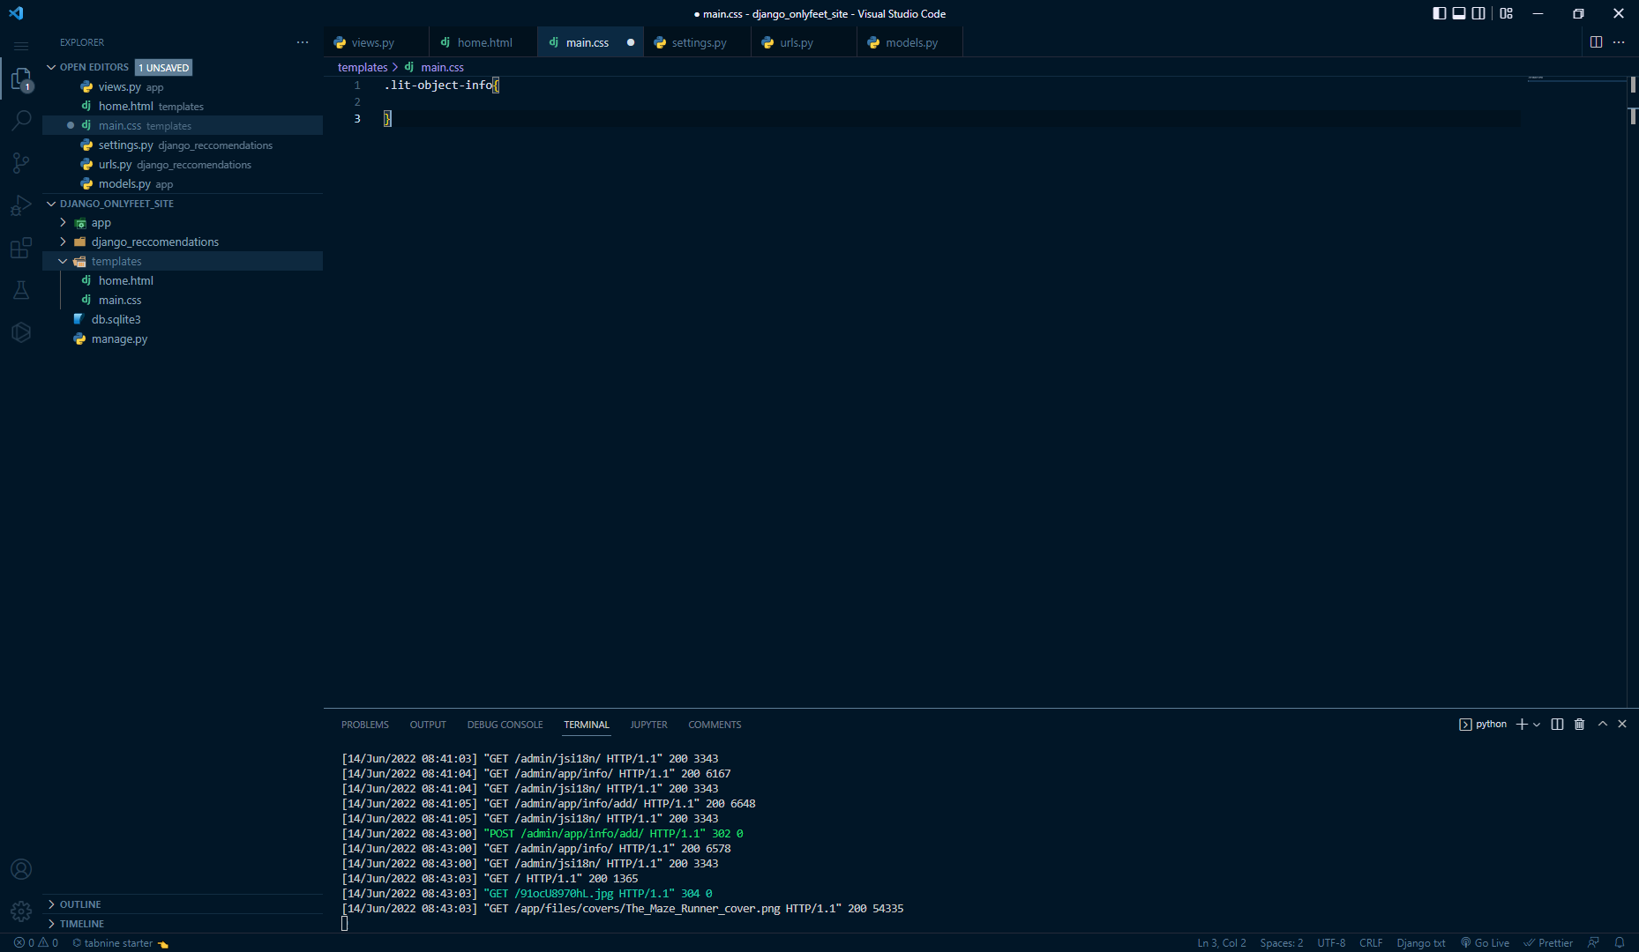Image resolution: width=1639 pixels, height=952 pixels.
Task: Open the Run and Debug view
Action: pyautogui.click(x=21, y=205)
